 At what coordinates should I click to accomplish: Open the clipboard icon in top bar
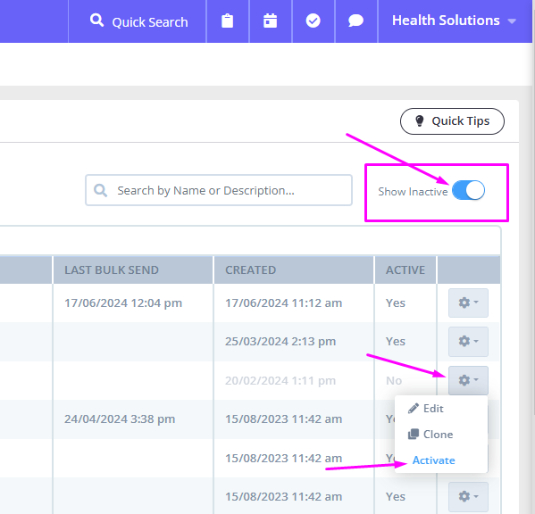tap(227, 21)
